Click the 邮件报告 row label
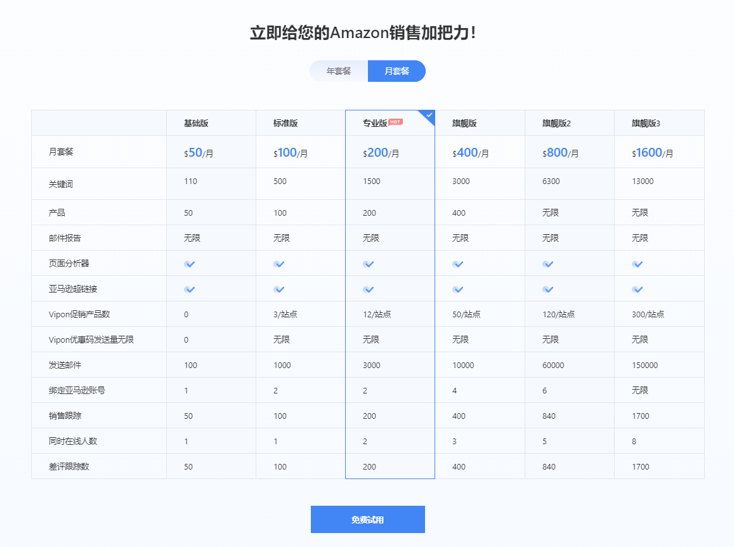The height and width of the screenshot is (547, 734). 65,238
